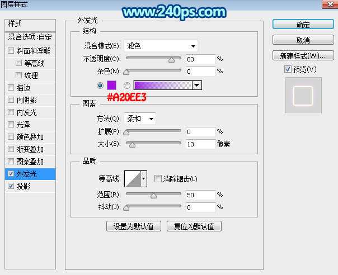The image size is (338, 275).
Task: Enable the 描边 checkbox
Action: [x=11, y=88]
